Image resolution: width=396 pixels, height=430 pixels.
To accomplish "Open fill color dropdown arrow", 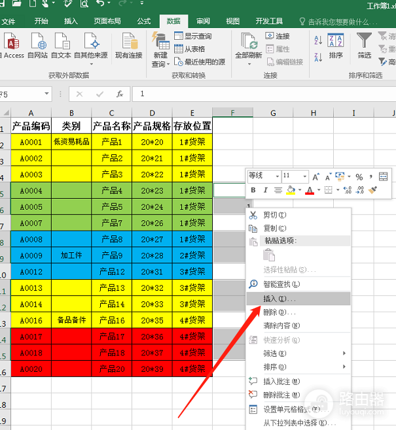I will tap(300, 190).
